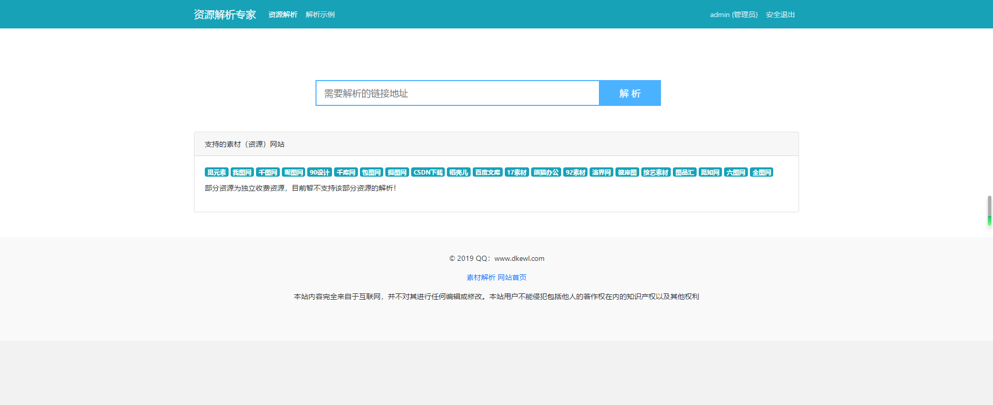Image resolution: width=993 pixels, height=405 pixels.
Task: Click the 熊猫办公 tag badge
Action: coord(546,173)
